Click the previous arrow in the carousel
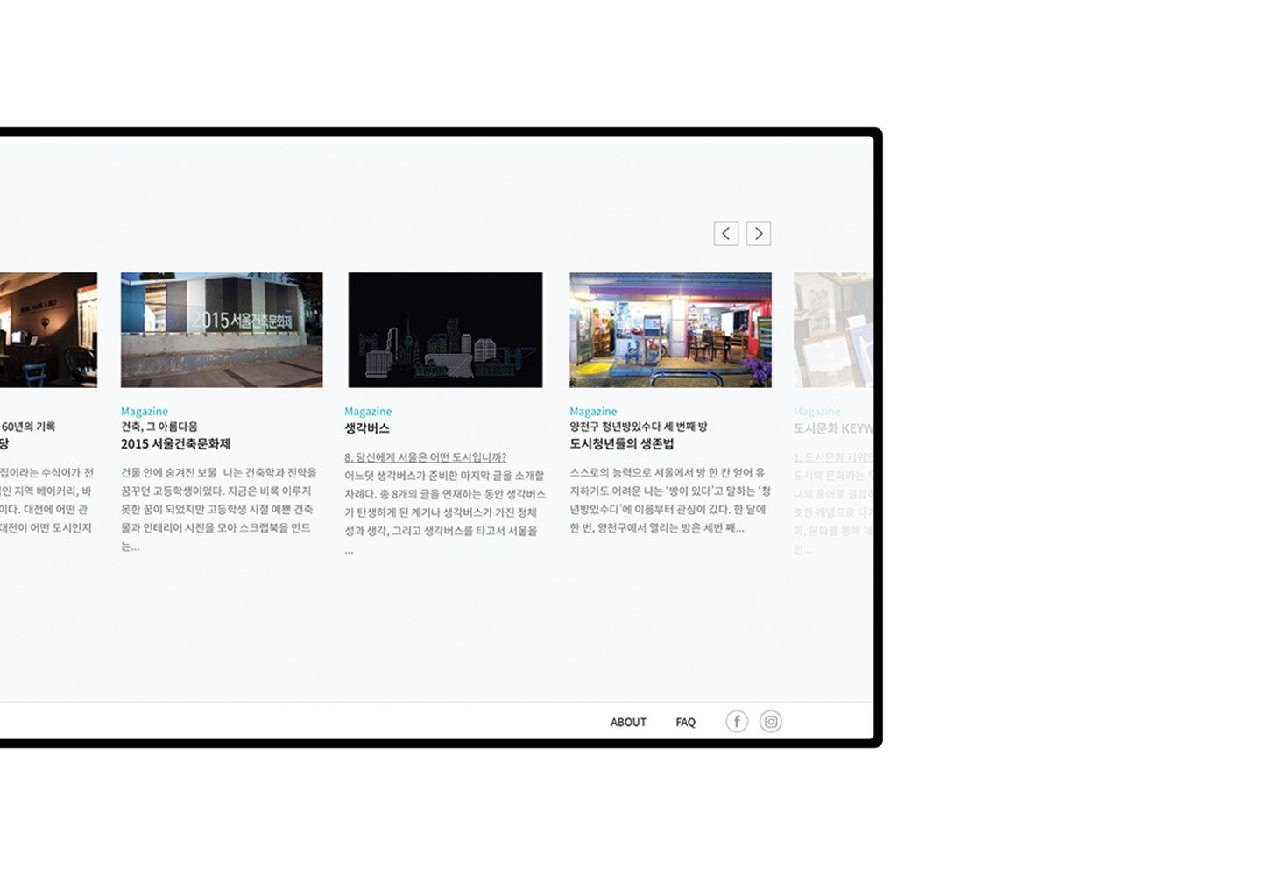1272x876 pixels. (x=725, y=233)
